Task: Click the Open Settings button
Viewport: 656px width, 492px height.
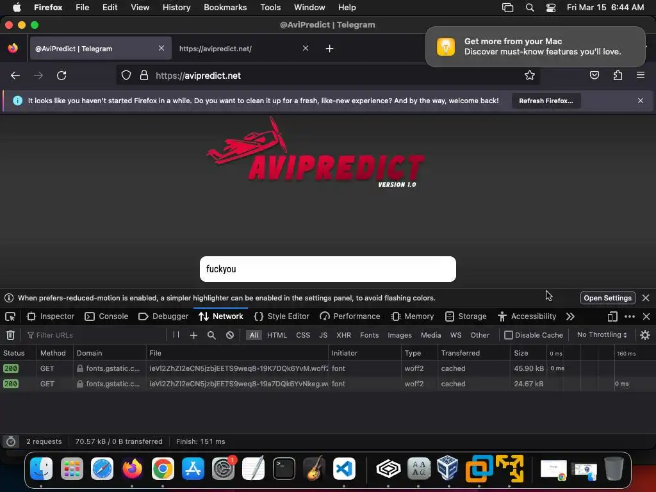Action: tap(607, 298)
